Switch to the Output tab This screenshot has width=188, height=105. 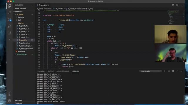click(51, 71)
